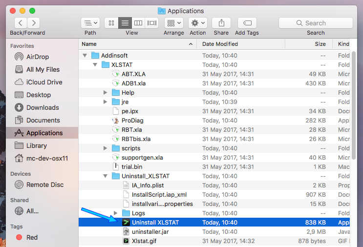363x247 pixels.
Task: Switch to list view
Action: pyautogui.click(x=125, y=23)
